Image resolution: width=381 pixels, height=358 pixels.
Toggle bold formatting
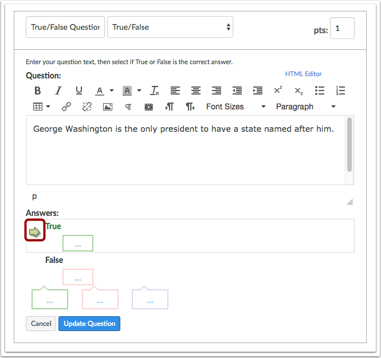tap(37, 91)
